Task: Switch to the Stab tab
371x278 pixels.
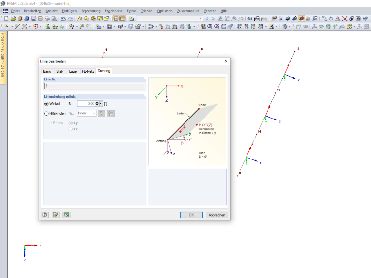Action: tap(60, 71)
